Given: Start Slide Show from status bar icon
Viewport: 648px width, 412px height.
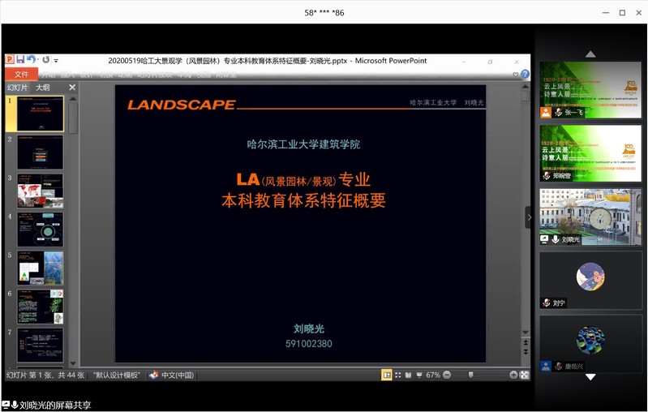Looking at the screenshot, I should point(419,375).
